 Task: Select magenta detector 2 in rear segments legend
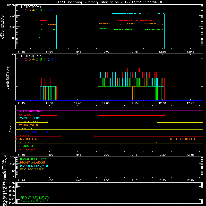click(x=26, y=59)
